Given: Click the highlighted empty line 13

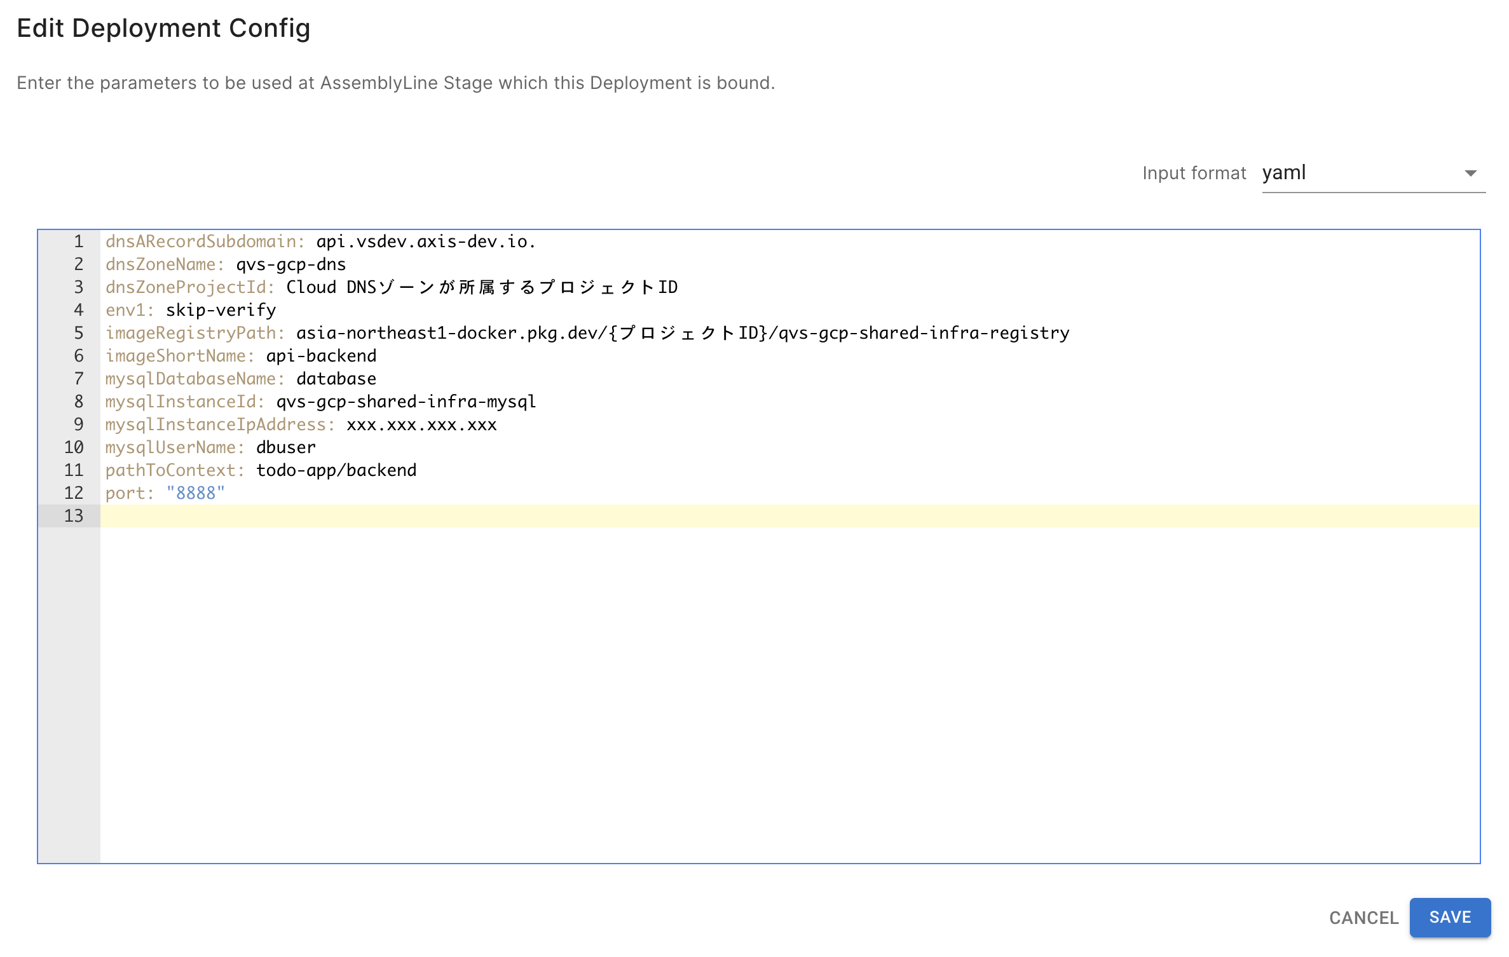Looking at the screenshot, I should [x=788, y=516].
